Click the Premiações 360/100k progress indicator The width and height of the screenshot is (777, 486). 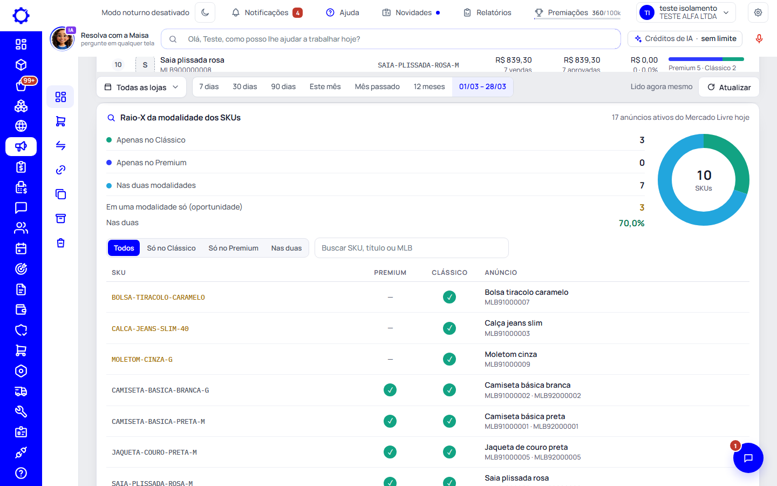(577, 12)
